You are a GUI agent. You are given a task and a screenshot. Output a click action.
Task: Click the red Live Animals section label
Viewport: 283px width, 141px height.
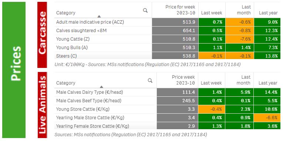(42, 105)
